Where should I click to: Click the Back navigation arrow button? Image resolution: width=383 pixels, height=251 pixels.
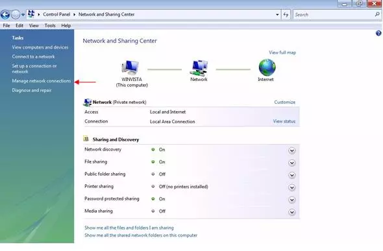(5, 15)
